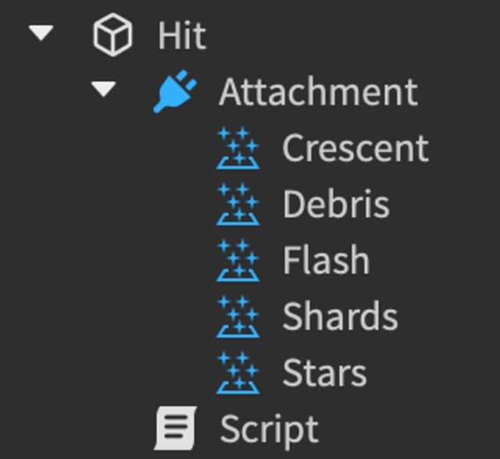Click the blue Attachment plug icon
Image resolution: width=500 pixels, height=459 pixels.
coord(175,91)
